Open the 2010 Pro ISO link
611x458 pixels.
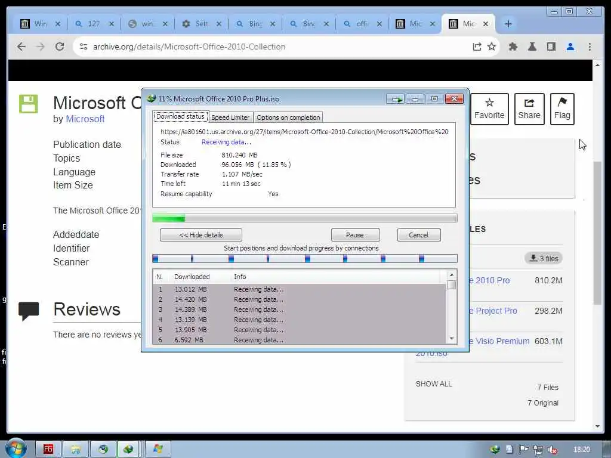[x=489, y=280]
